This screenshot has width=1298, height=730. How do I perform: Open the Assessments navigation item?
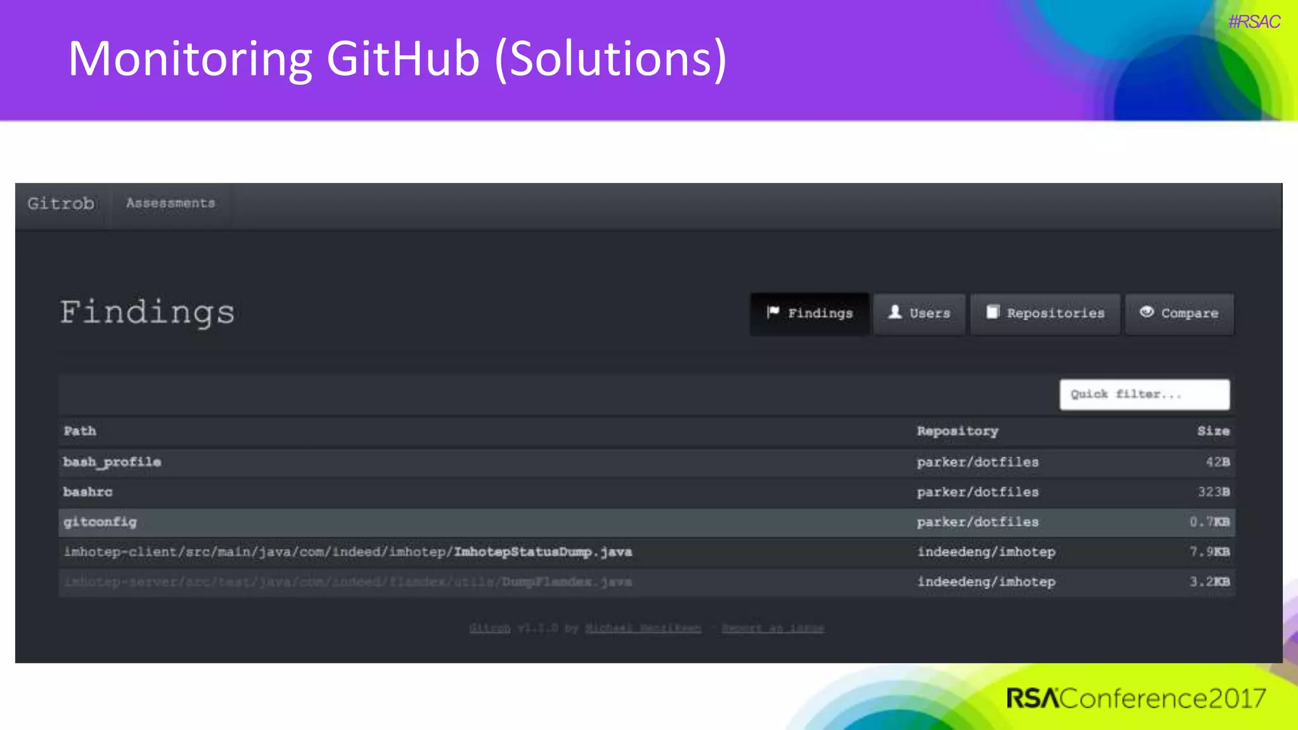click(170, 203)
